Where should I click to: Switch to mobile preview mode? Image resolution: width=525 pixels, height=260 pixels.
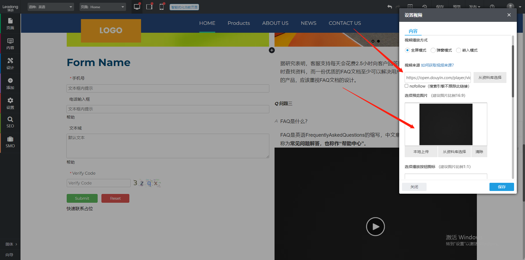162,7
